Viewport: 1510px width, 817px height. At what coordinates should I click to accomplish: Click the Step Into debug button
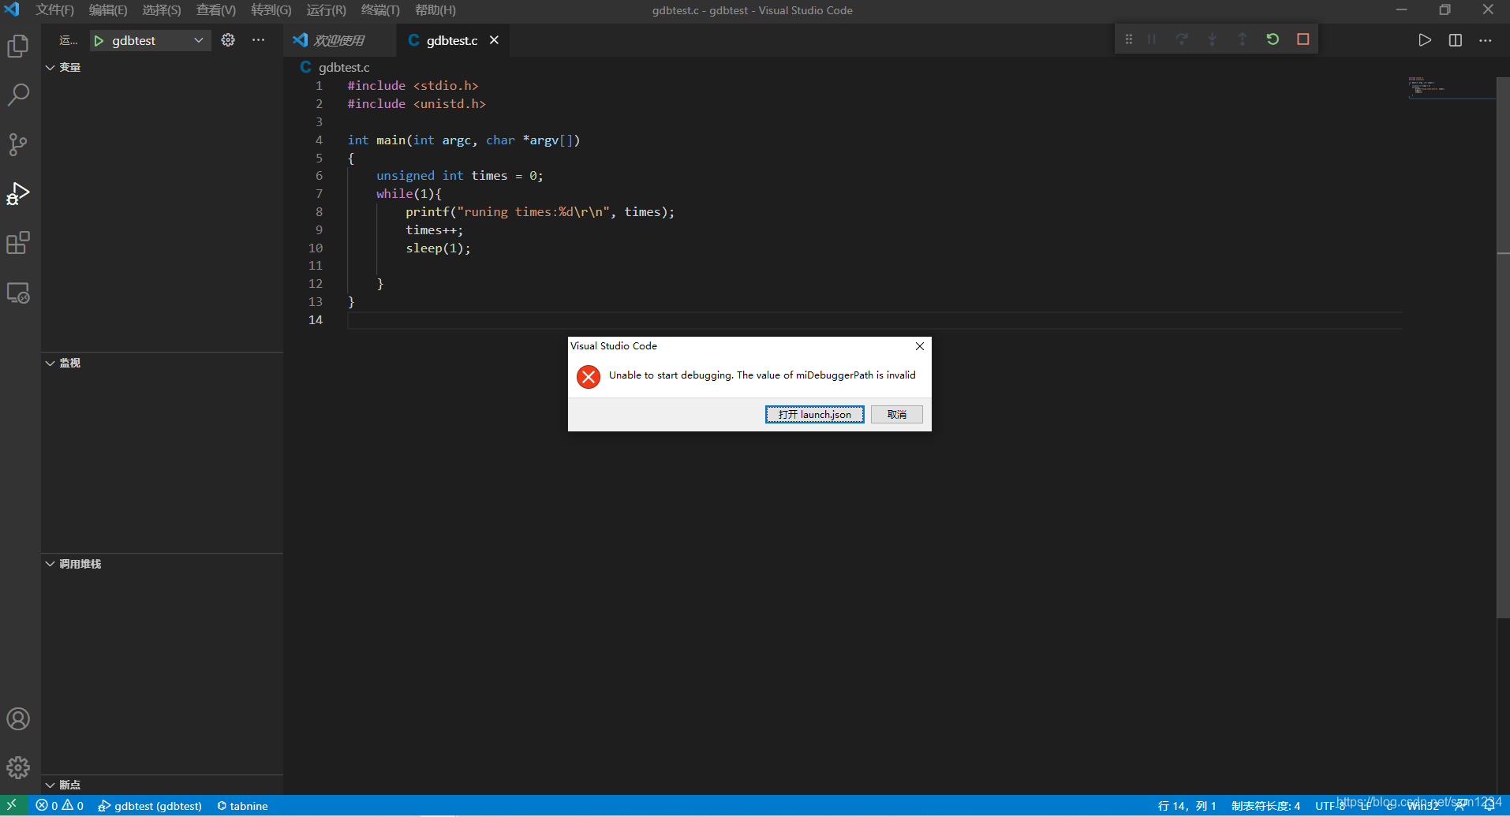1213,39
